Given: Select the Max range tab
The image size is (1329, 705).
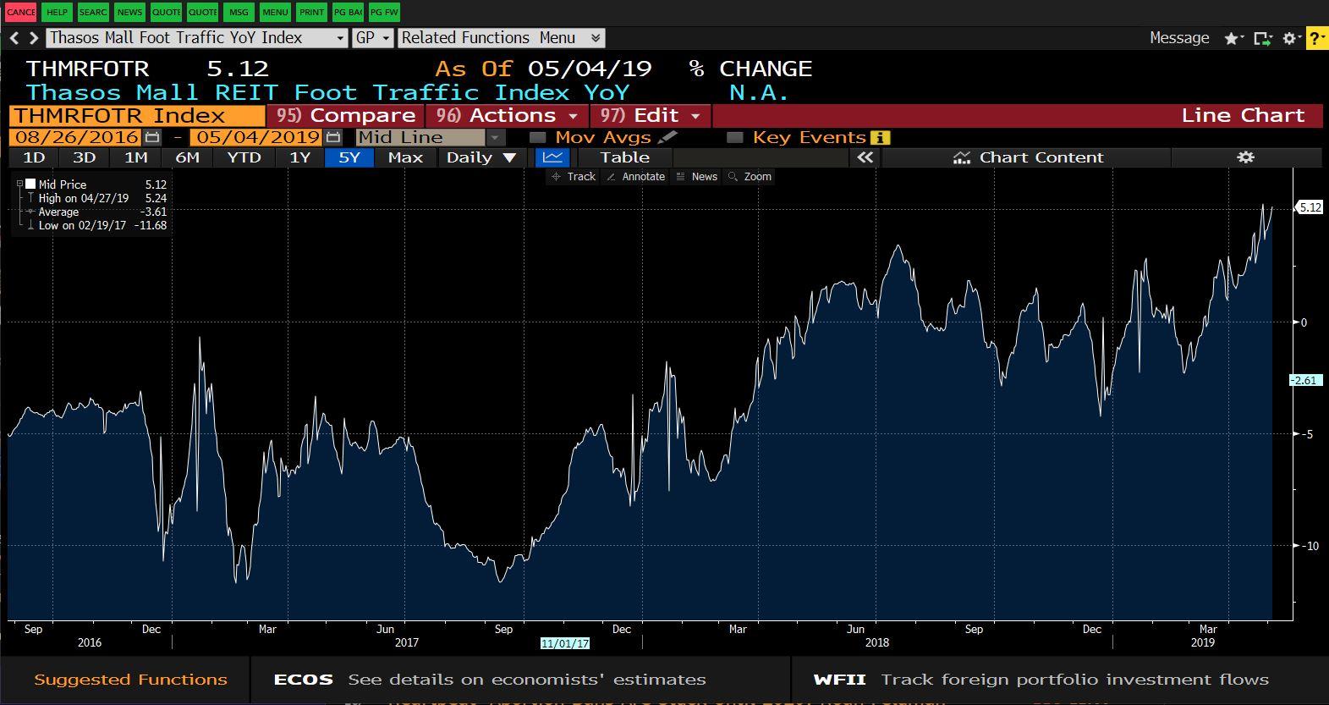Looking at the screenshot, I should click(x=405, y=157).
